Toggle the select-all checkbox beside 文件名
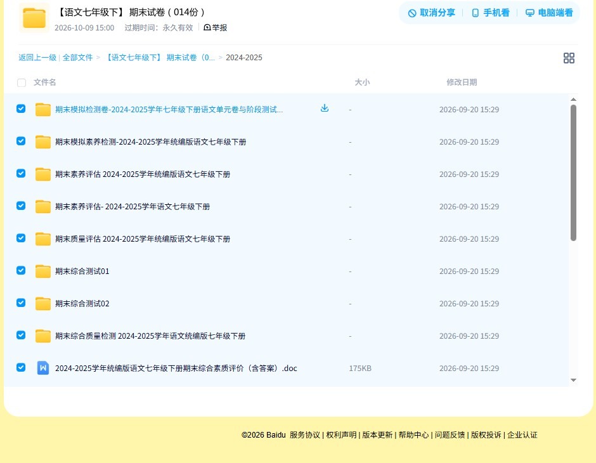 (22, 82)
